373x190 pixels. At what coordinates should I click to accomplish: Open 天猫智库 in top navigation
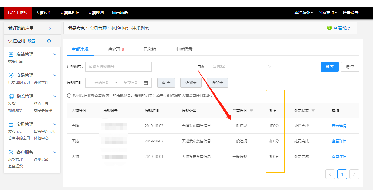coord(43,13)
